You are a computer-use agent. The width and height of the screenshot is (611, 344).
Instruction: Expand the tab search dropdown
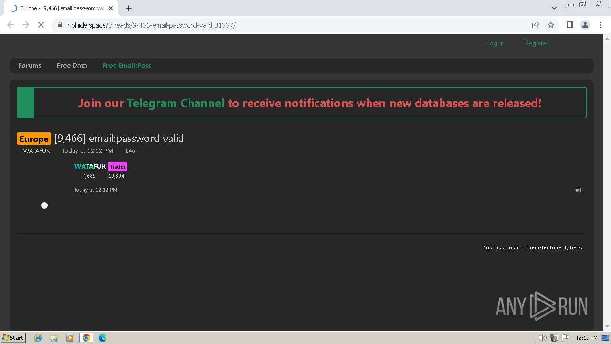click(554, 8)
